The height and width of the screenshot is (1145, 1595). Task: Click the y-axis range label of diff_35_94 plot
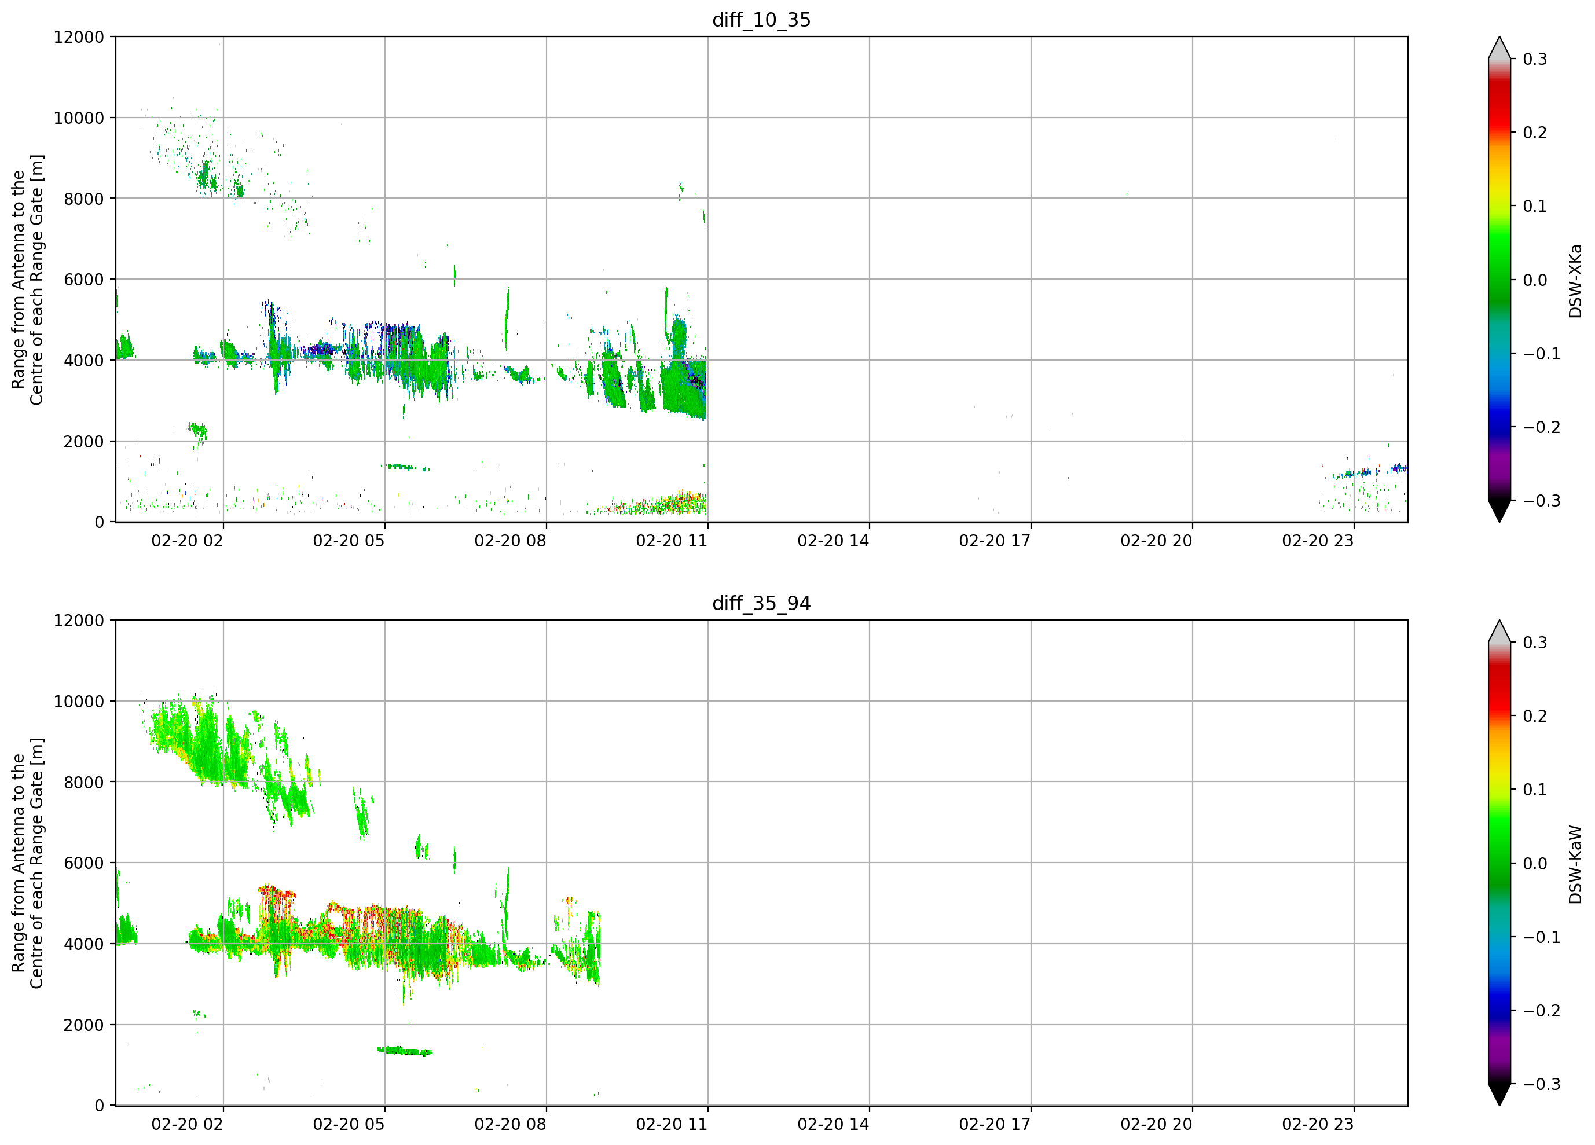click(27, 863)
